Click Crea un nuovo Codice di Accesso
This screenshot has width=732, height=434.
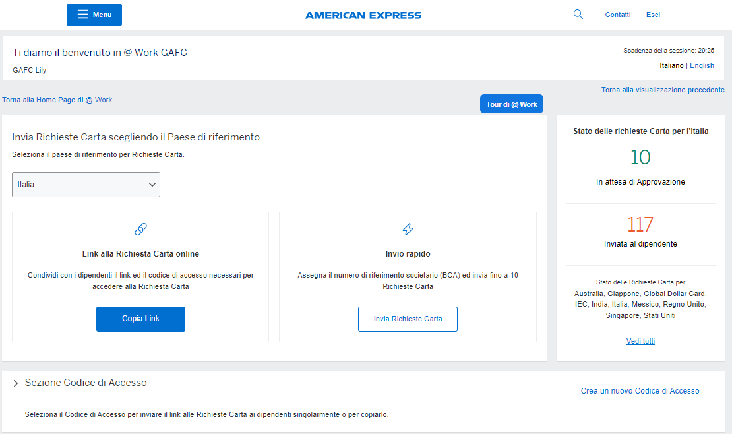point(640,391)
